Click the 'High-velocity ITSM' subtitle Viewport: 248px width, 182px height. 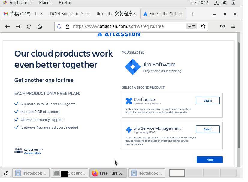[x=144, y=132]
